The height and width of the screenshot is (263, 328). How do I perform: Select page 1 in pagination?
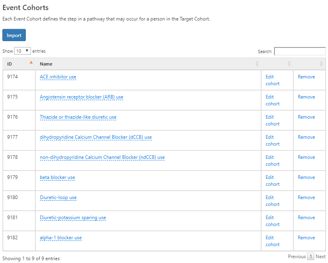(311, 256)
